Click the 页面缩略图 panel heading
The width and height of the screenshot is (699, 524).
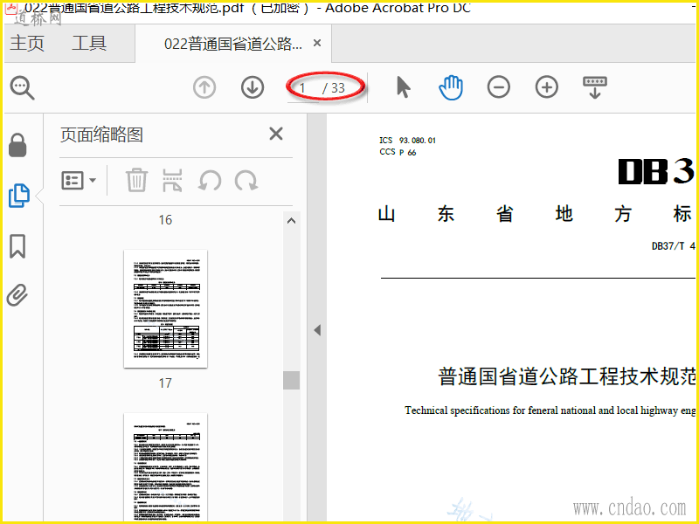pos(101,134)
